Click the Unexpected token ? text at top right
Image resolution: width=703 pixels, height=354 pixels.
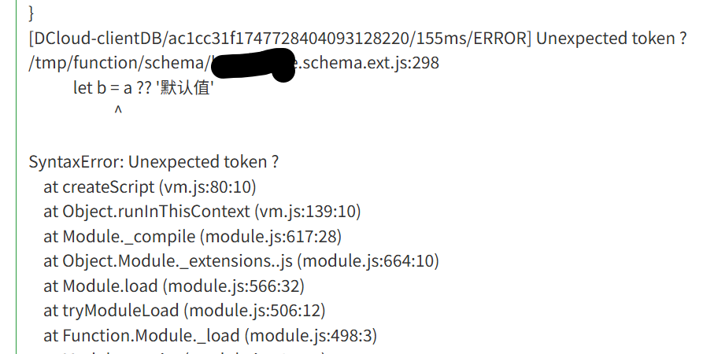pyautogui.click(x=612, y=39)
